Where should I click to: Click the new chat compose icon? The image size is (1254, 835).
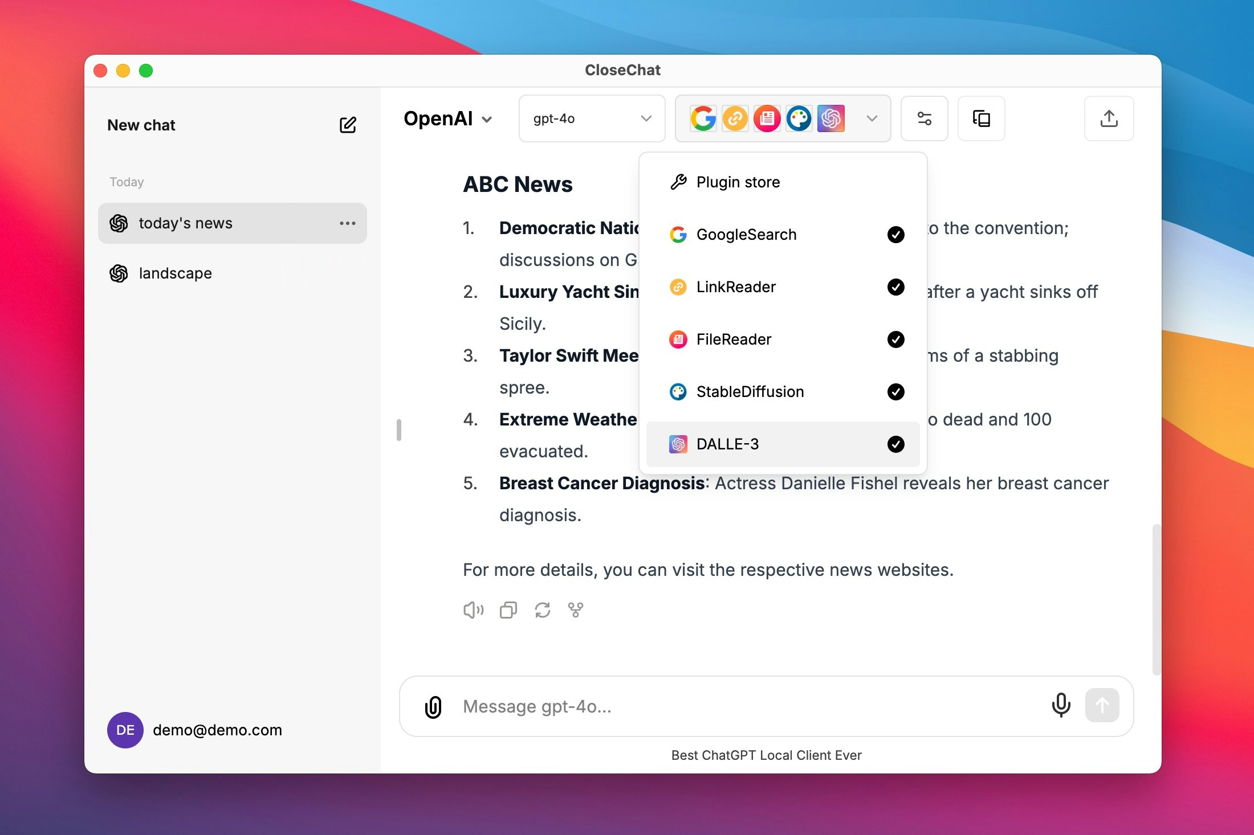(x=348, y=125)
